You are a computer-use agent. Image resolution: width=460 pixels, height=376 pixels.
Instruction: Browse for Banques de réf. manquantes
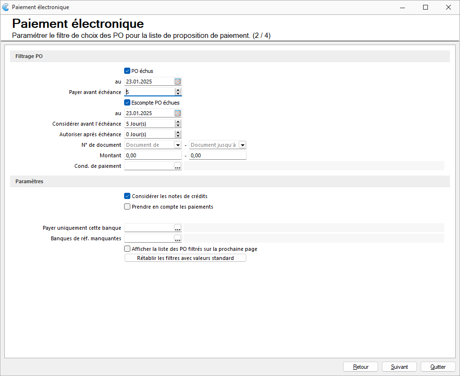click(x=178, y=238)
